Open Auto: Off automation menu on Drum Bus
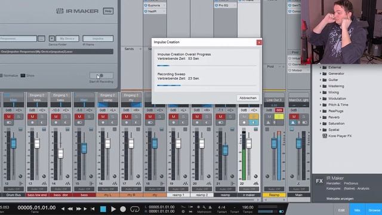 click(14, 189)
